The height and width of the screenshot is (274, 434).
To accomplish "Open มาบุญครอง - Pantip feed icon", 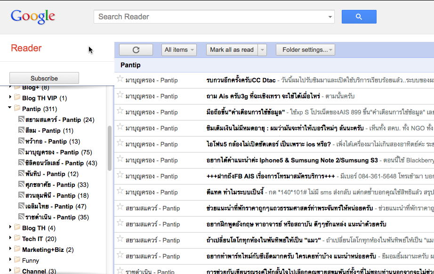I will (x=21, y=152).
